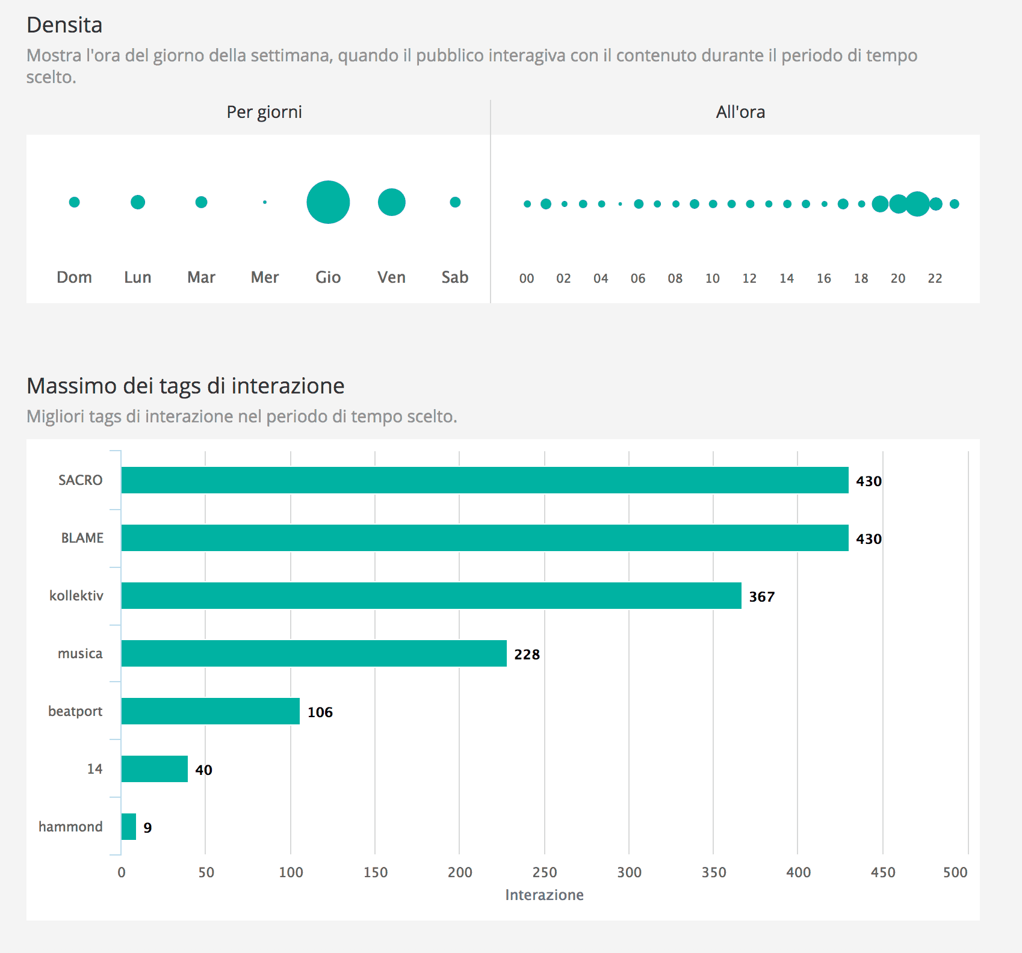
Task: Click the Per giorni panel label
Action: pos(264,112)
